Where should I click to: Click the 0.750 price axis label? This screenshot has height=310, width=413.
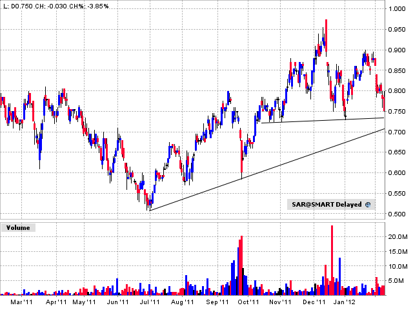397,112
